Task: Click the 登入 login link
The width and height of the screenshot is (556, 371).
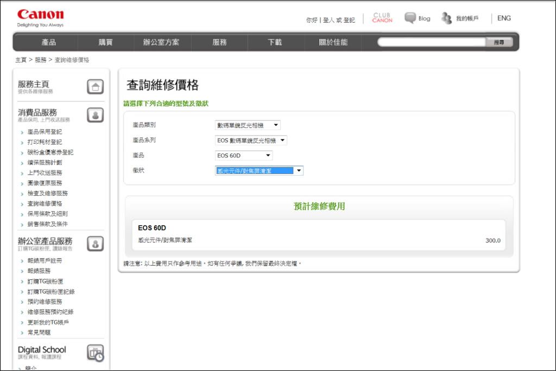Action: click(x=328, y=20)
